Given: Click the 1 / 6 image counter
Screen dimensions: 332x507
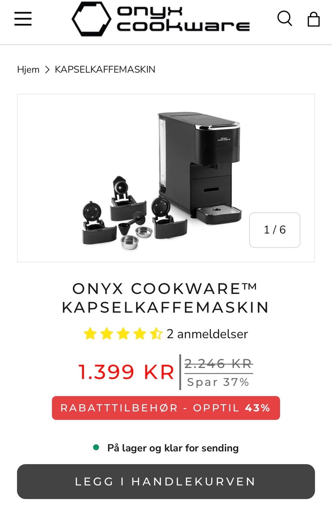Looking at the screenshot, I should pyautogui.click(x=275, y=230).
